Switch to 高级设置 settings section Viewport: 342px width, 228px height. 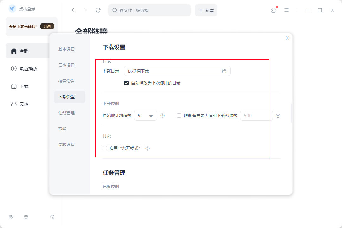[x=66, y=144]
